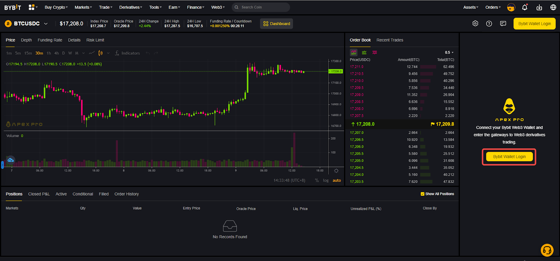
Task: Click the BTC coin icon beside BTCUSDC
Action: 8,23
